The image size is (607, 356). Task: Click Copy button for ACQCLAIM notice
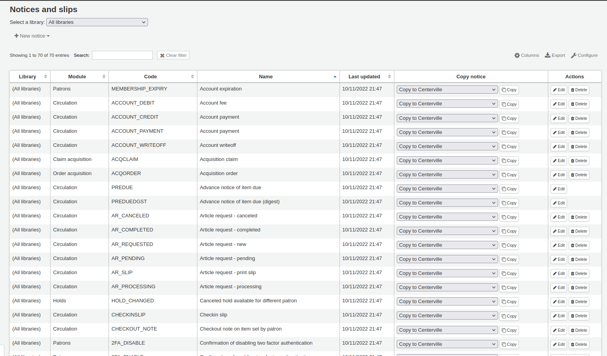(509, 161)
